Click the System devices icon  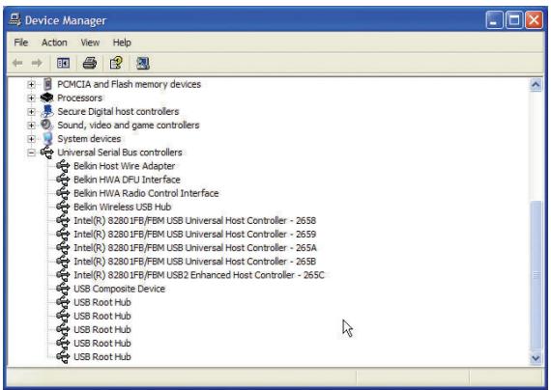click(x=47, y=138)
